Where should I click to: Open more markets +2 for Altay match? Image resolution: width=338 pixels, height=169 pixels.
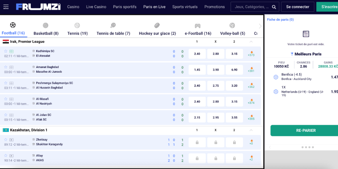[x=251, y=158]
